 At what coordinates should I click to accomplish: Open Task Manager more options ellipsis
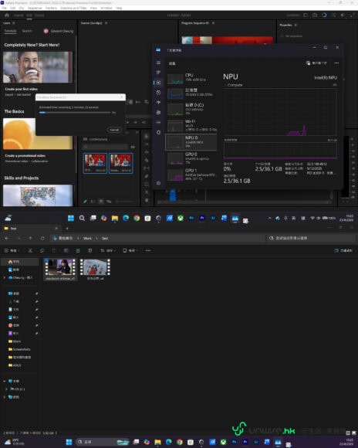336,63
